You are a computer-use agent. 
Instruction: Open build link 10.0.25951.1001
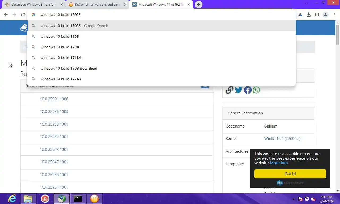[x=54, y=187]
